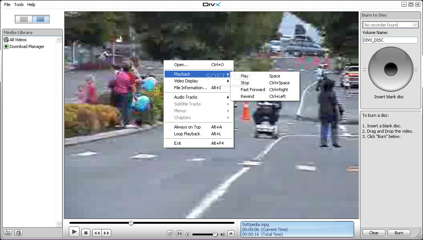This screenshot has height=240, width=423.
Task: Click the window size toggle icon
Action: pyautogui.click(x=170, y=234)
